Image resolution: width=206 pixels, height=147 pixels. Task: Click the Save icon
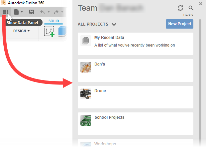click(x=32, y=12)
